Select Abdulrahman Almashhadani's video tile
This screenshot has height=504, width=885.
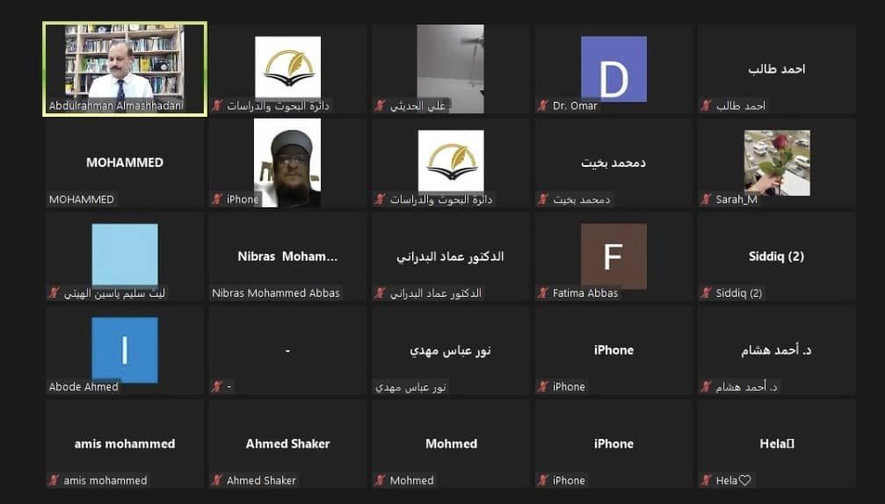(125, 69)
